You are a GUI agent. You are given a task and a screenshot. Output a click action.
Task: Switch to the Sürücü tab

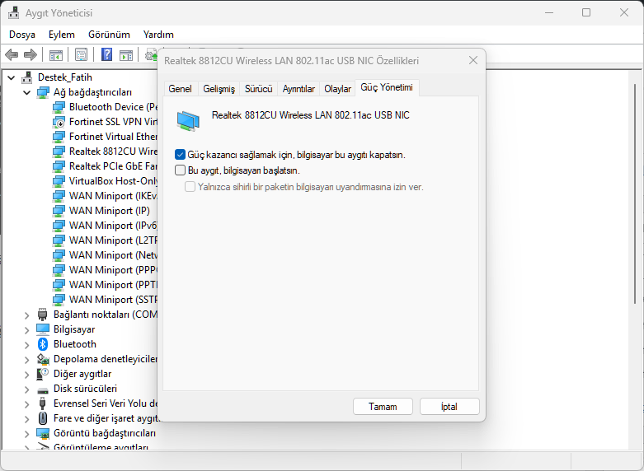(x=259, y=89)
